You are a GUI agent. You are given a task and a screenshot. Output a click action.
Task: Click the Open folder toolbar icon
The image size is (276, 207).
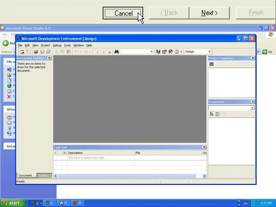36,52
